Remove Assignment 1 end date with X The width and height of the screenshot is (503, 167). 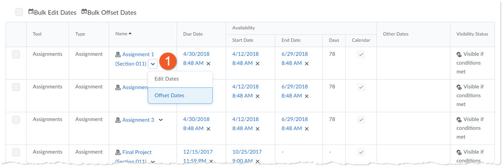[x=306, y=63]
